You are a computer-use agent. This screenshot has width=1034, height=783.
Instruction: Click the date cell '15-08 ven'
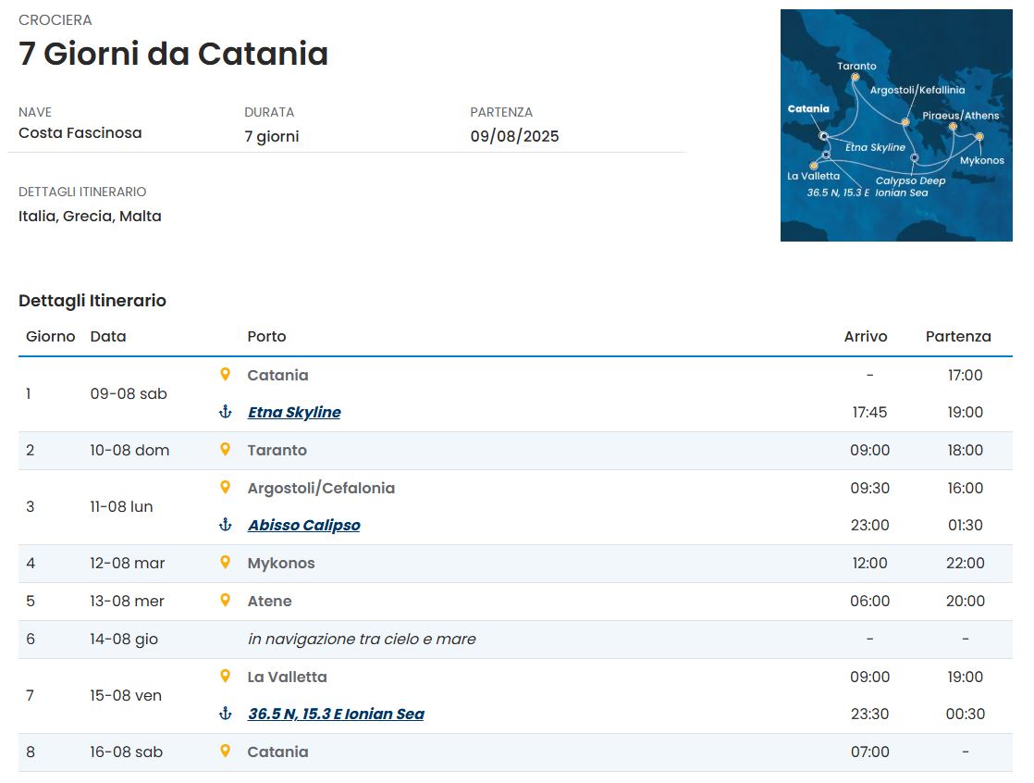click(126, 695)
